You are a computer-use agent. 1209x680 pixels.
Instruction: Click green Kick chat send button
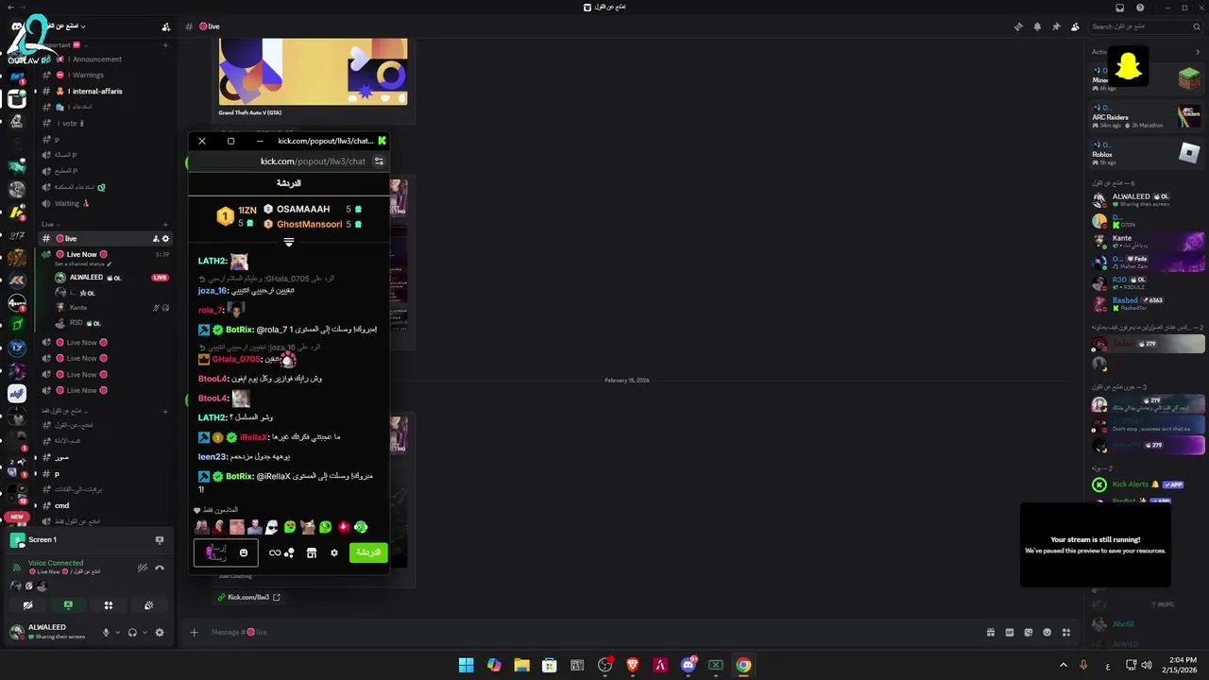(x=368, y=552)
